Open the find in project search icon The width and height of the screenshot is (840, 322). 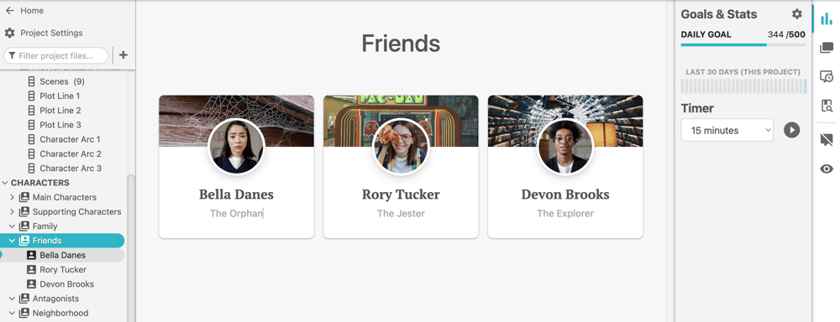click(x=826, y=106)
